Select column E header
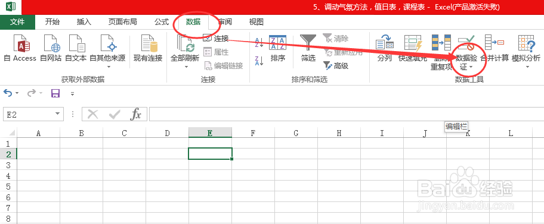Screen dimensions: 544x224 210,133
